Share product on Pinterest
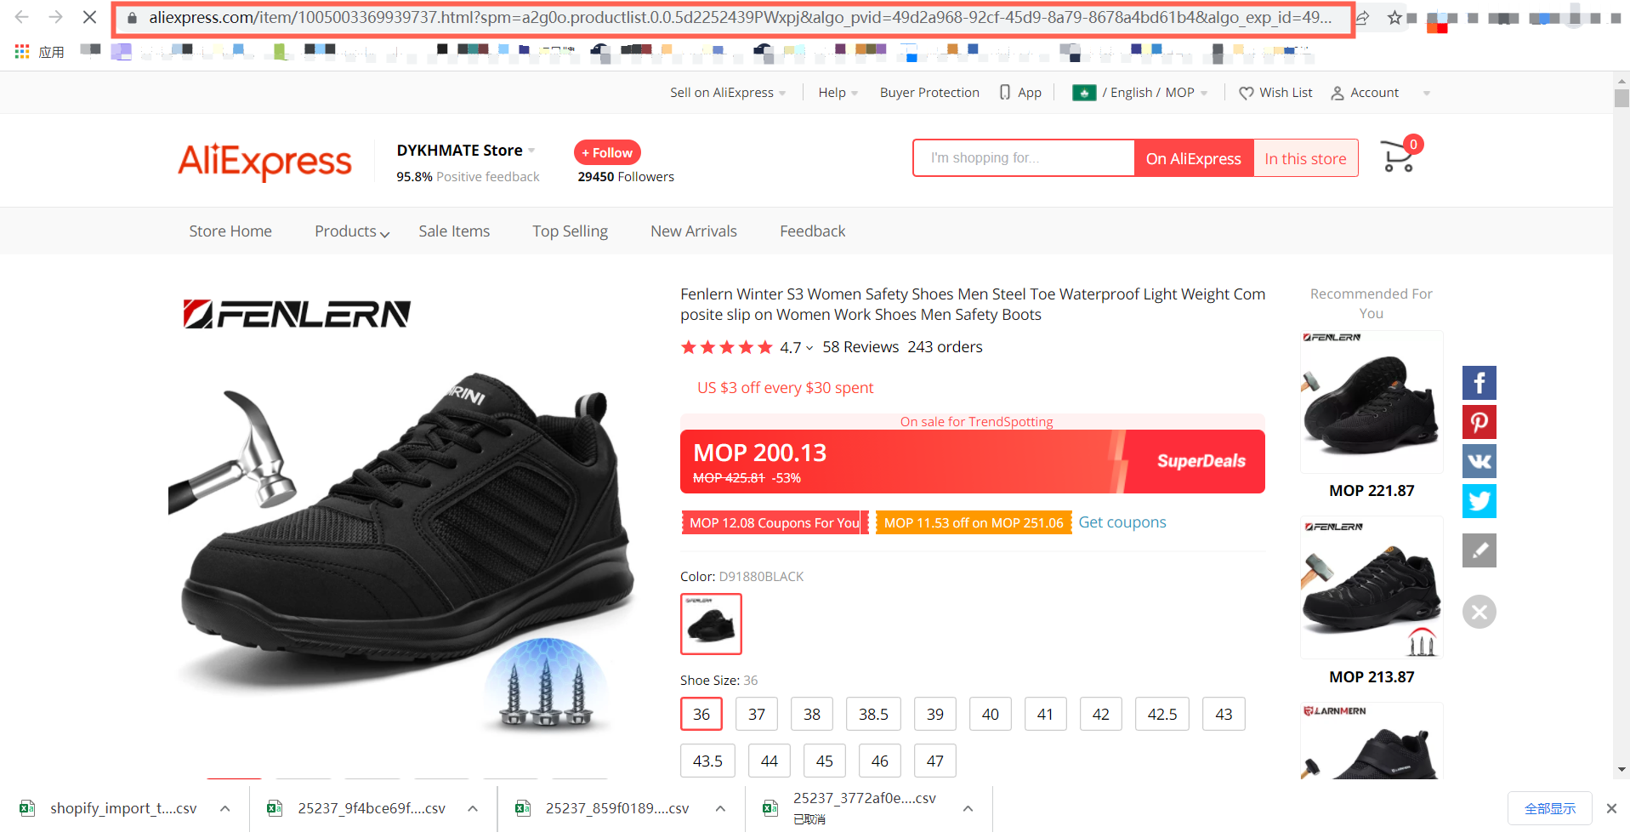Image resolution: width=1630 pixels, height=838 pixels. [1479, 422]
